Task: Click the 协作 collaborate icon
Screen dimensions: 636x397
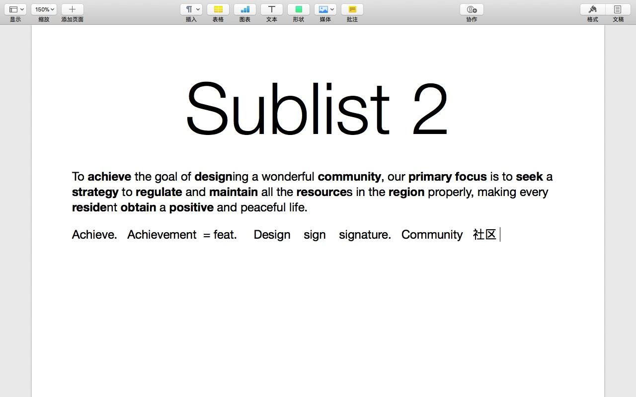Action: [472, 9]
